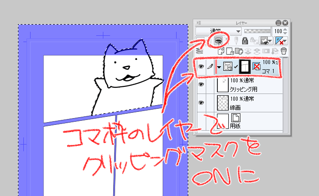This screenshot has height=196, width=319.
Task: Click Apply Mask to Layer icon
Action: (275, 51)
